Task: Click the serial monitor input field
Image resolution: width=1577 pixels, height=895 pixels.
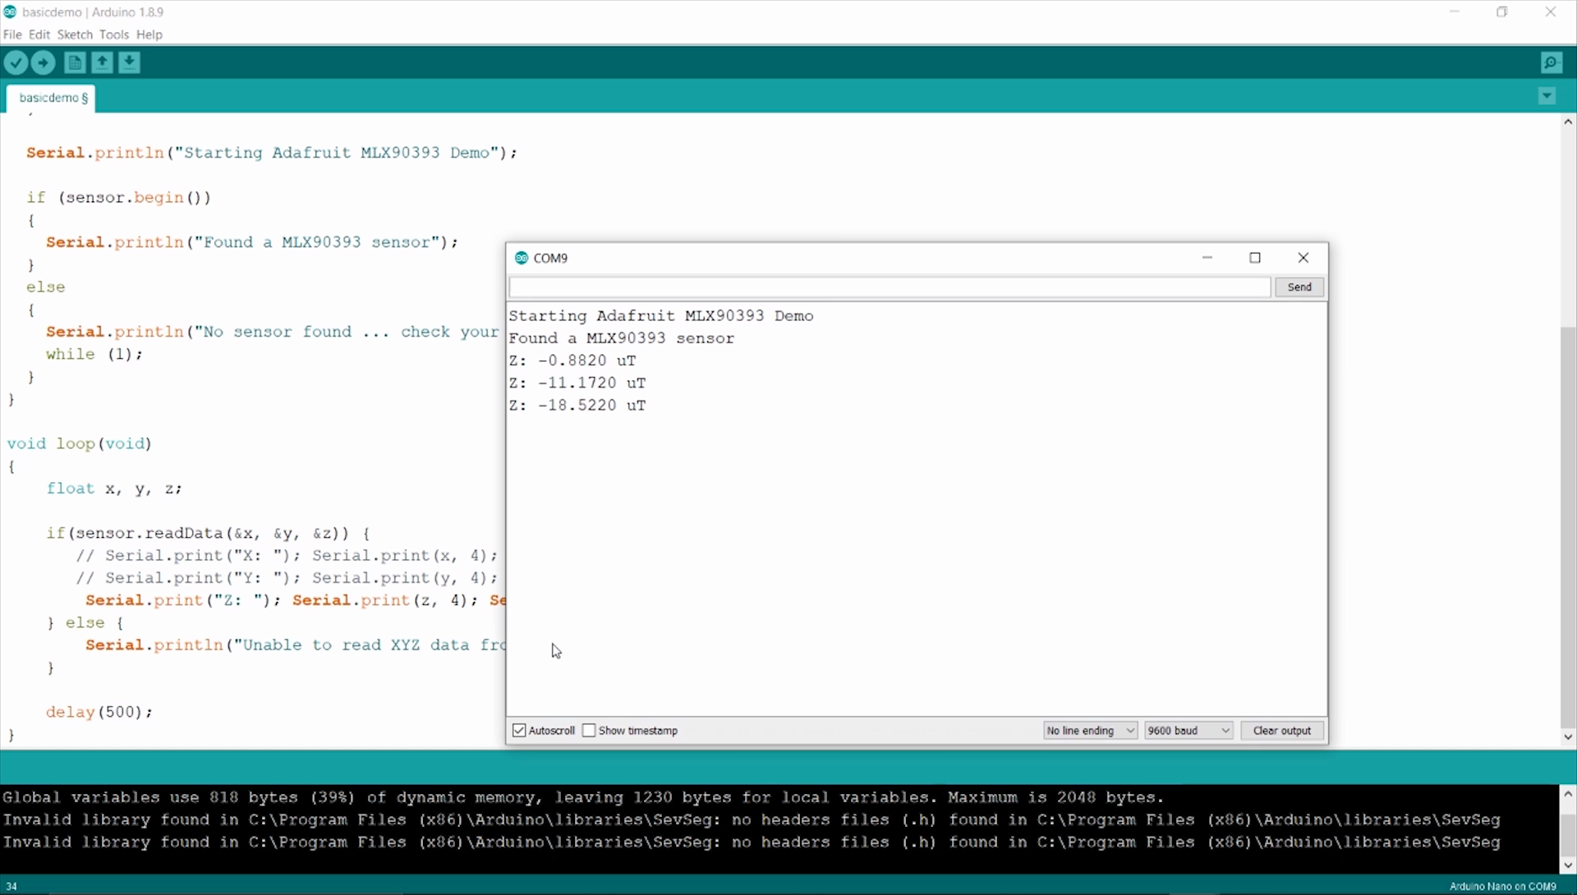Action: [x=890, y=287]
